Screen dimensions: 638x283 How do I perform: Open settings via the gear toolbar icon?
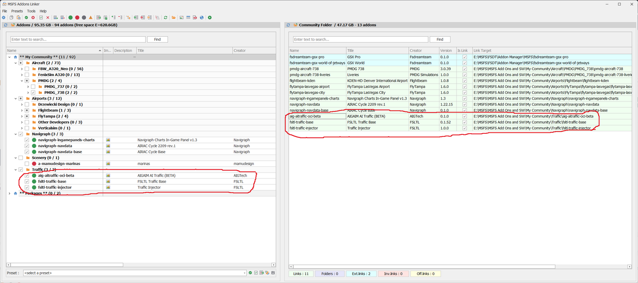coord(3,17)
